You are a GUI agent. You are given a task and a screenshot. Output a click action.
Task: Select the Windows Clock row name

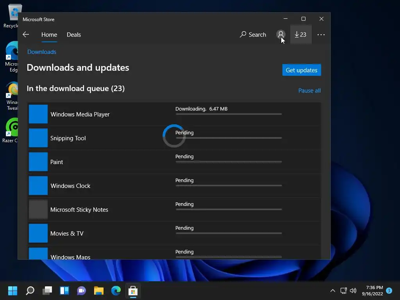pos(70,186)
